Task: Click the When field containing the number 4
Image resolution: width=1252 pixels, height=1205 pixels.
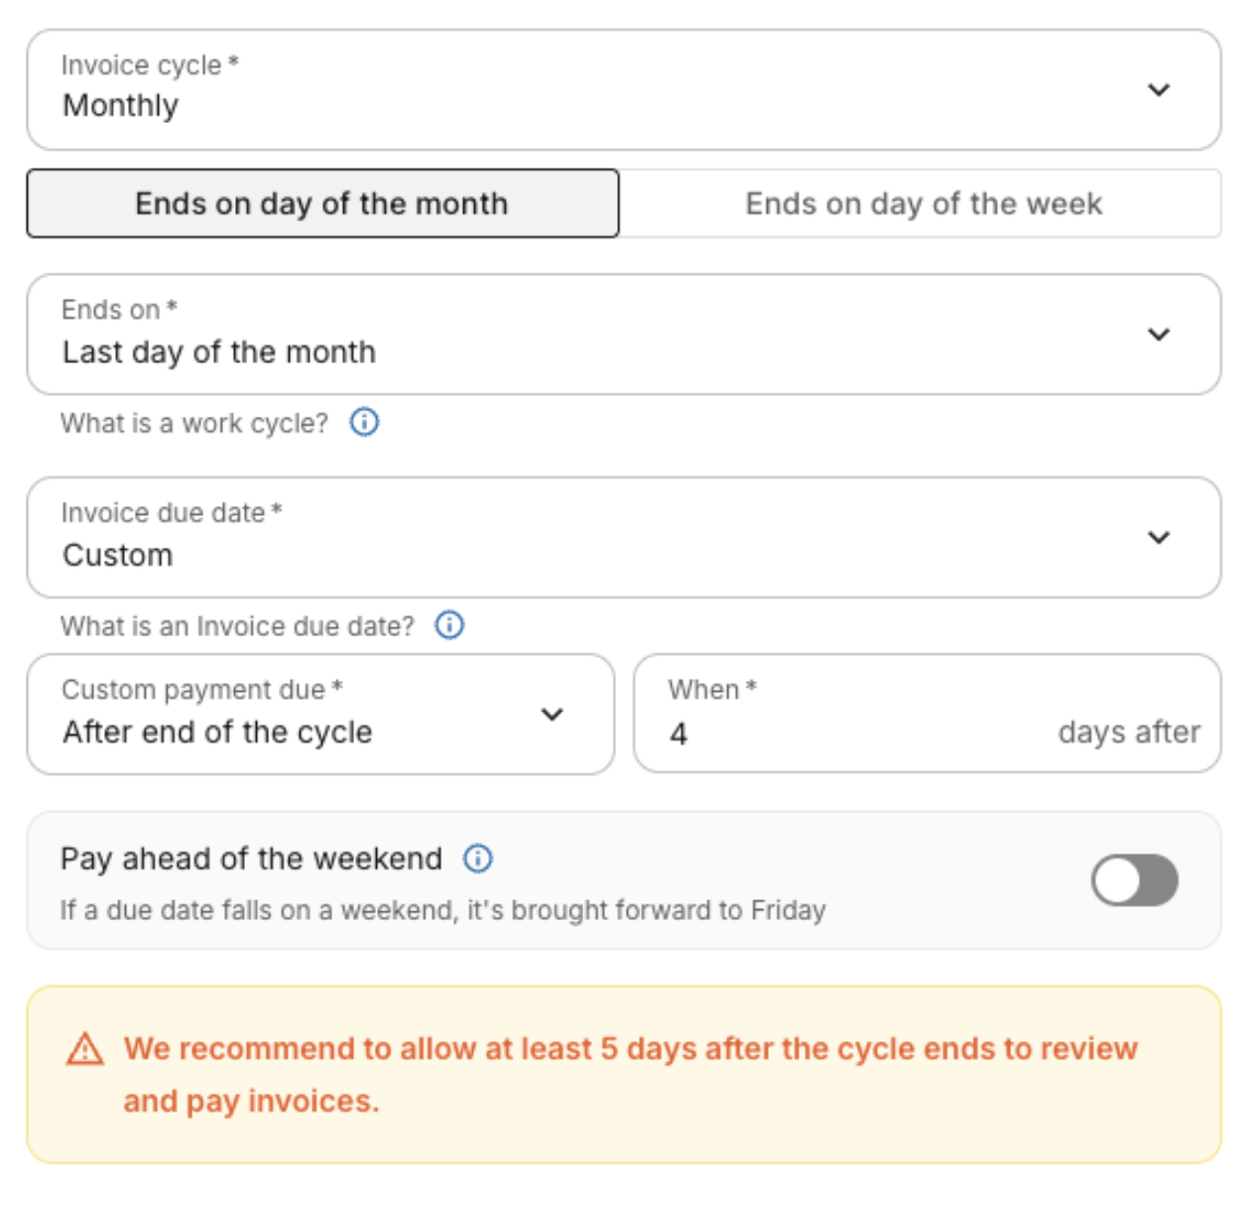Action: (x=843, y=733)
